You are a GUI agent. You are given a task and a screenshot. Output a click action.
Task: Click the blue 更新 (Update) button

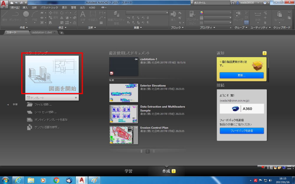[x=242, y=75]
